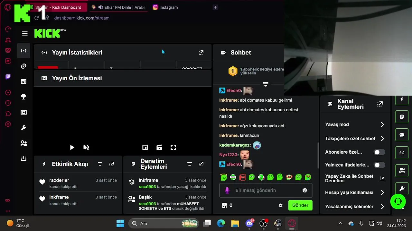Open the download tray icon in Kick sidebar
Image resolution: width=412 pixels, height=231 pixels.
point(23,158)
